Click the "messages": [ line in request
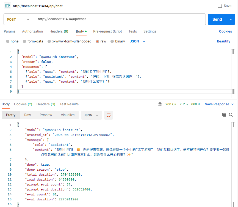Viewport: 238px width, 207px height. (x=34, y=67)
